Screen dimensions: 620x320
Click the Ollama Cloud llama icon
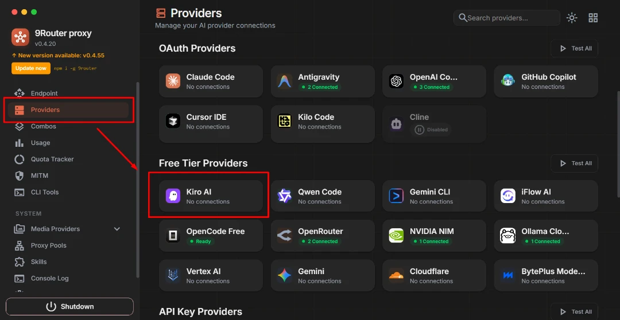pos(507,236)
